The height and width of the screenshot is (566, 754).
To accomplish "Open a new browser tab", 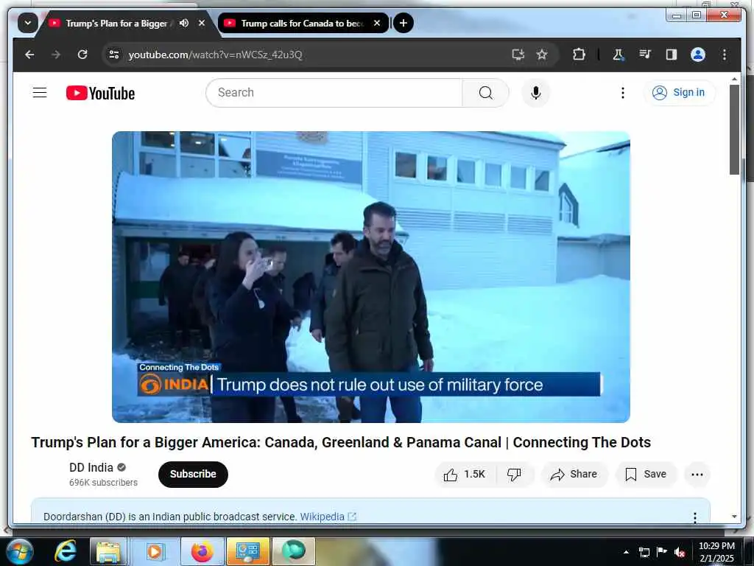I will [x=404, y=23].
